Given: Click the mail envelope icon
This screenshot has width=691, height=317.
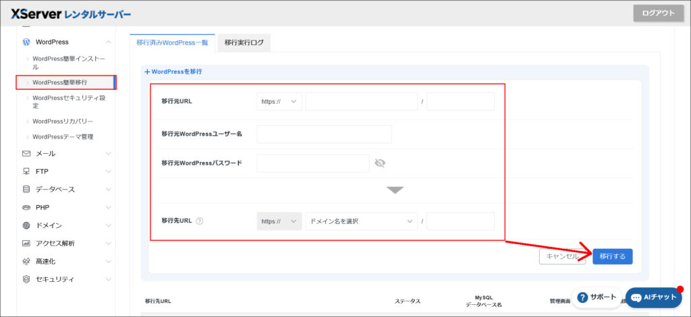Looking at the screenshot, I should (26, 154).
